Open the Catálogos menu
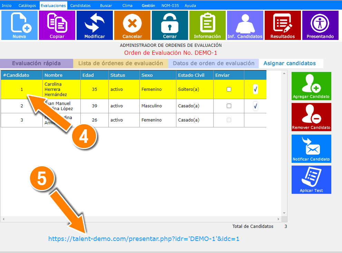This screenshot has height=253, width=342. tap(27, 6)
